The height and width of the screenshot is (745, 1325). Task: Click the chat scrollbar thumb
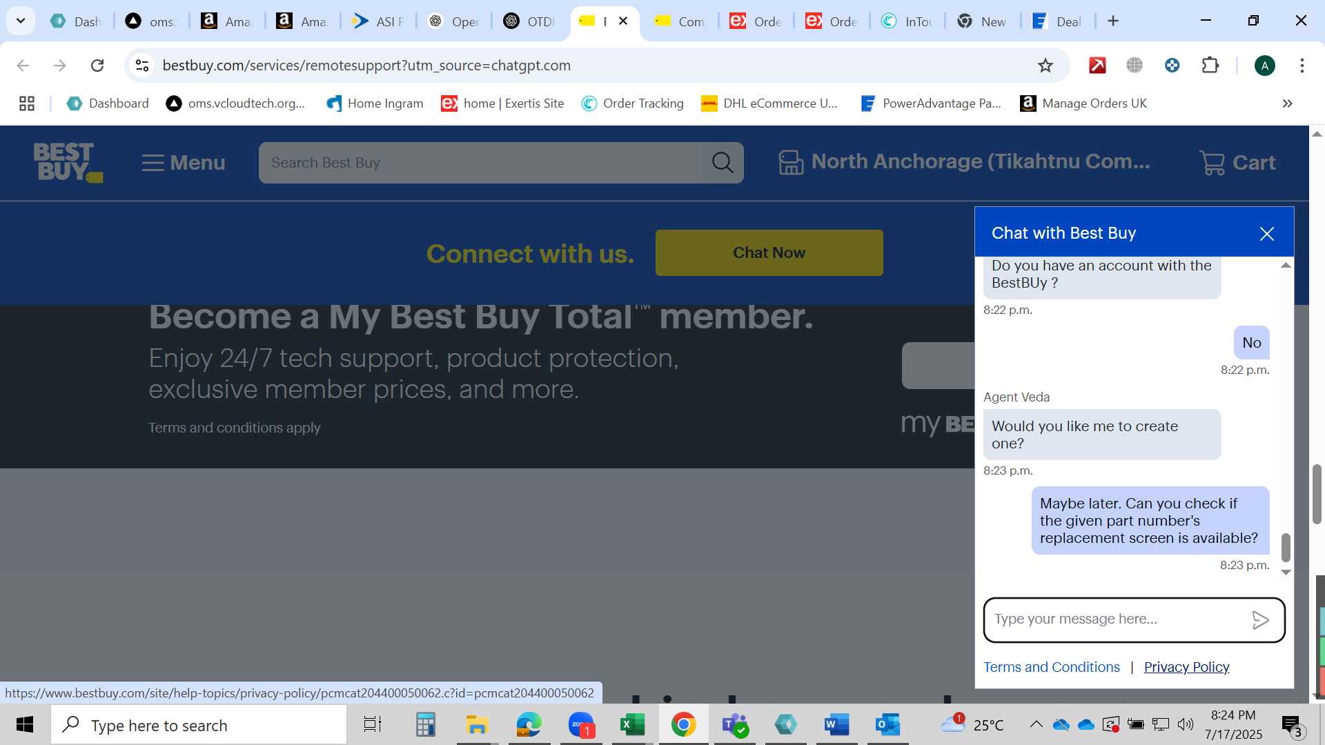tap(1286, 547)
